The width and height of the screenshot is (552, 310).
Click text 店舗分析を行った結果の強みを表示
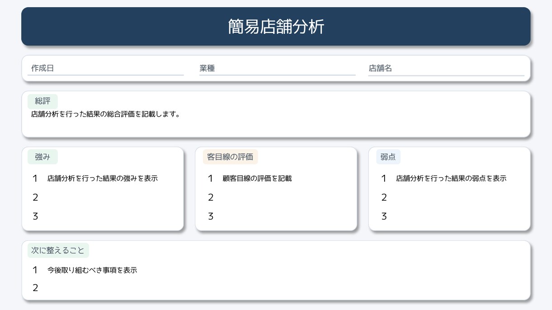[x=102, y=178]
